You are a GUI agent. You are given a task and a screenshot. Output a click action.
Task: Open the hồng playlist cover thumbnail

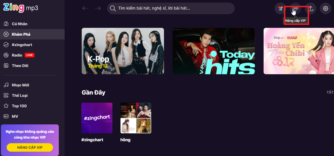[x=136, y=118]
